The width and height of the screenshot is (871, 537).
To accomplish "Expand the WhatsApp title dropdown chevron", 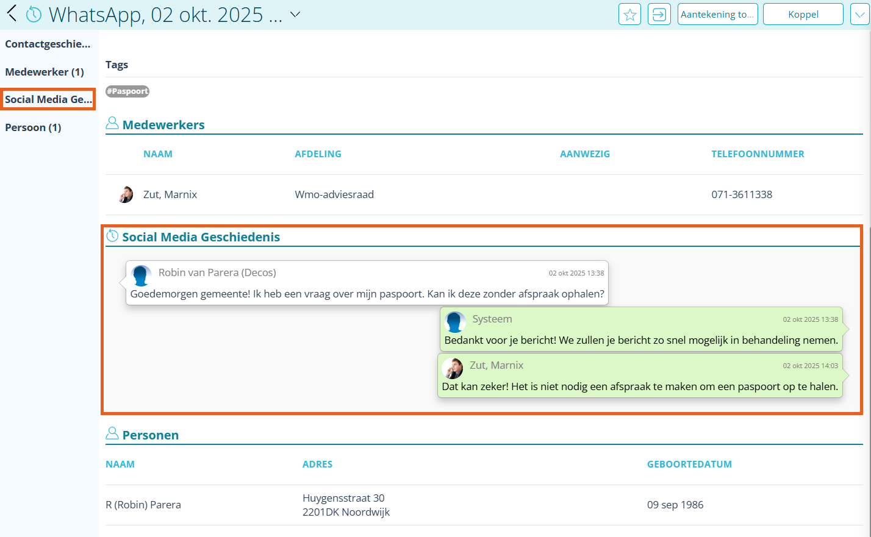I will pos(295,14).
